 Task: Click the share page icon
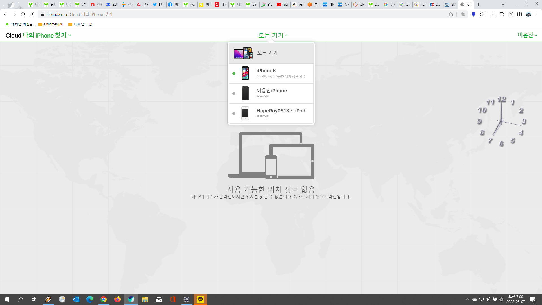coord(451,14)
